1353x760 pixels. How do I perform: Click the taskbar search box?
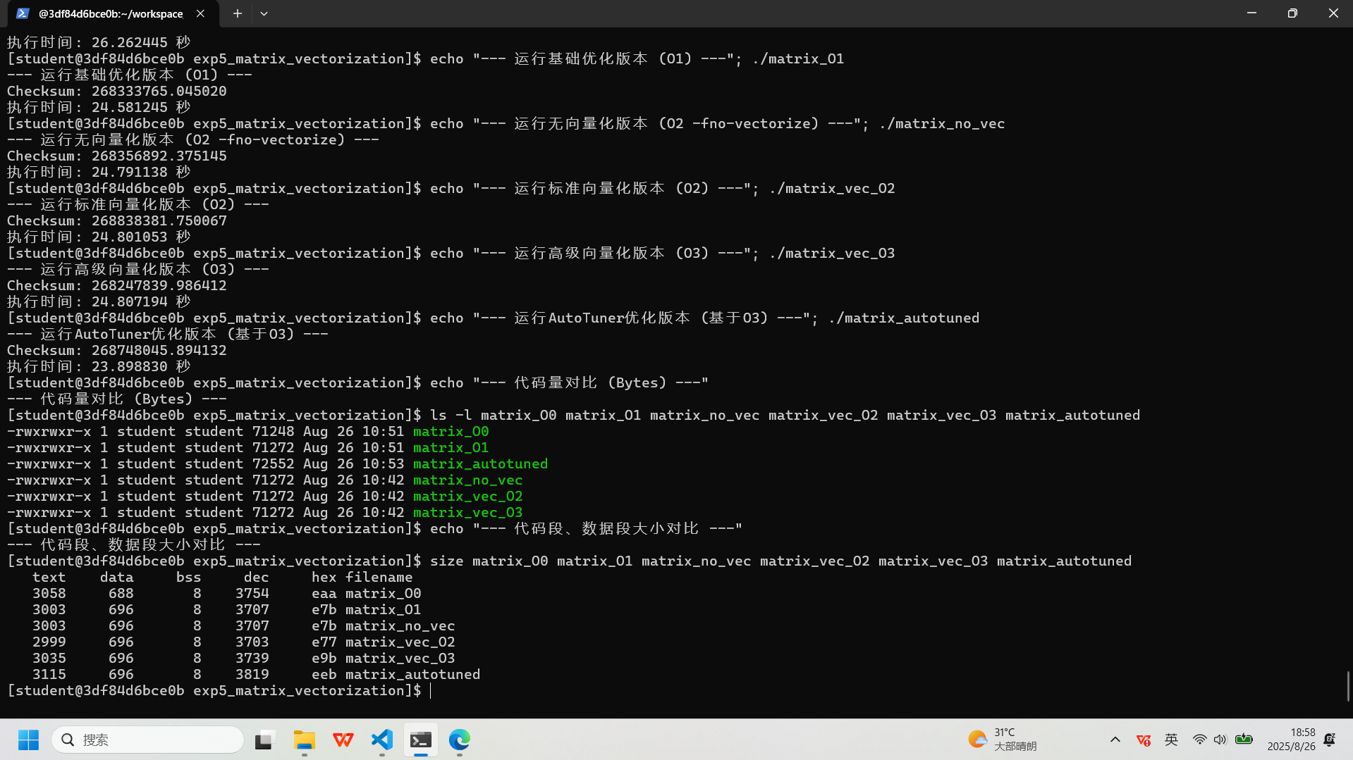[x=148, y=740]
